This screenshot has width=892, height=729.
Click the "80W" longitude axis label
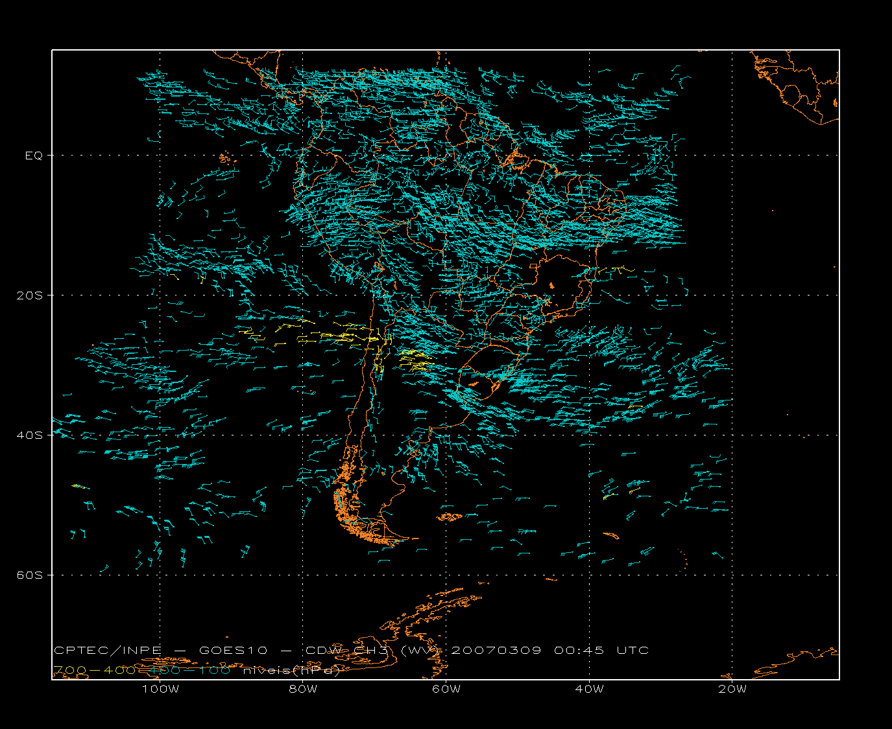point(303,689)
